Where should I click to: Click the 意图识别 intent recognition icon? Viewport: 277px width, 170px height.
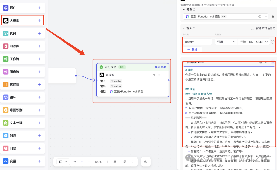(6, 110)
